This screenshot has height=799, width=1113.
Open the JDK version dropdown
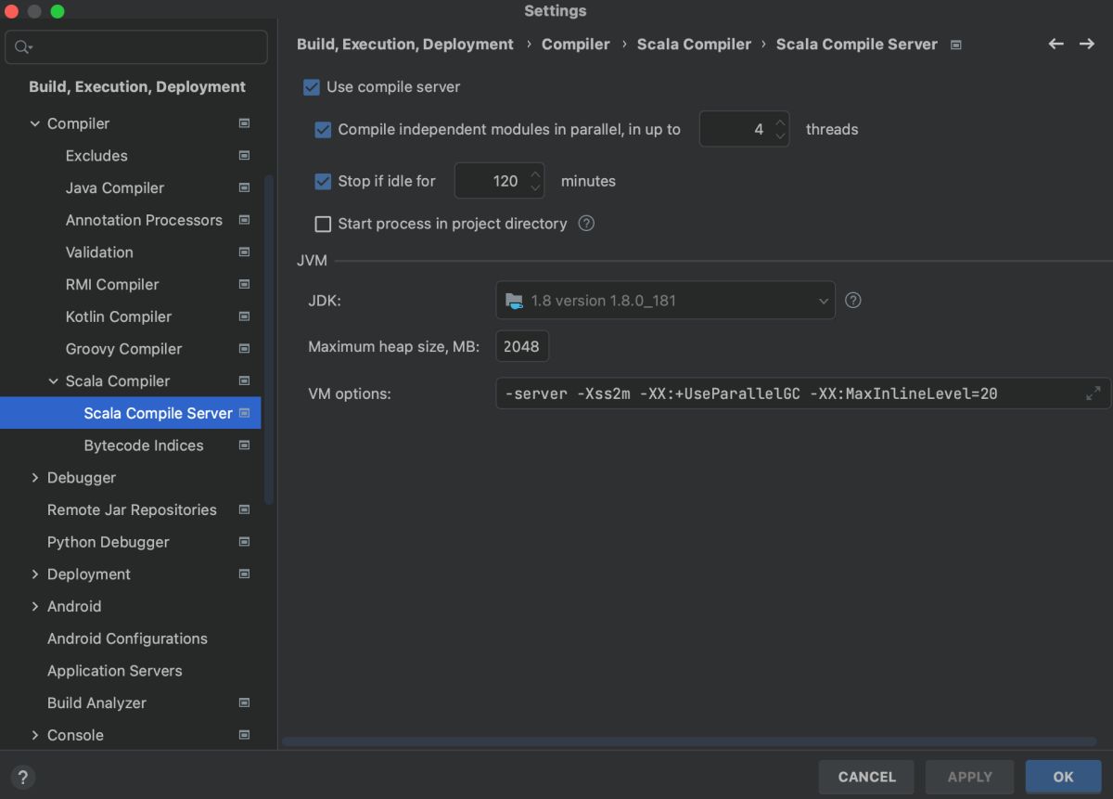[x=665, y=301]
